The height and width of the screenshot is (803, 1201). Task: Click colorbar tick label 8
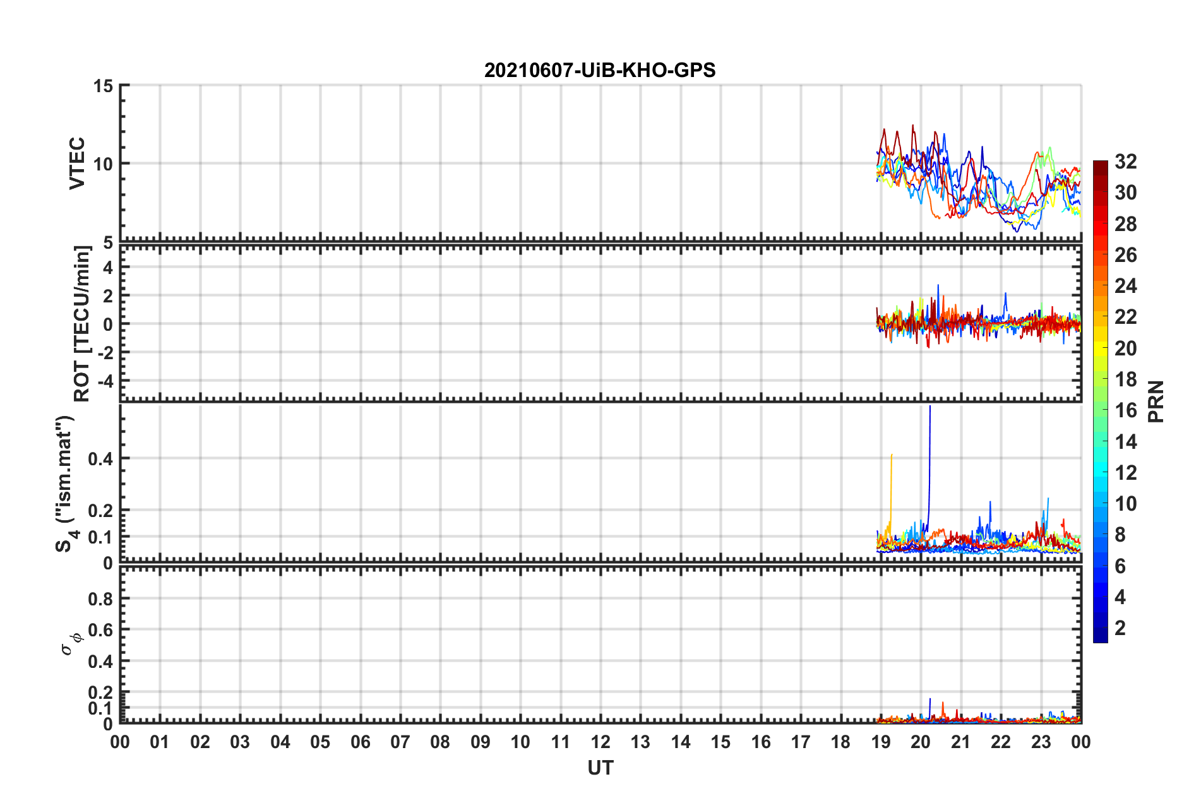click(1120, 535)
